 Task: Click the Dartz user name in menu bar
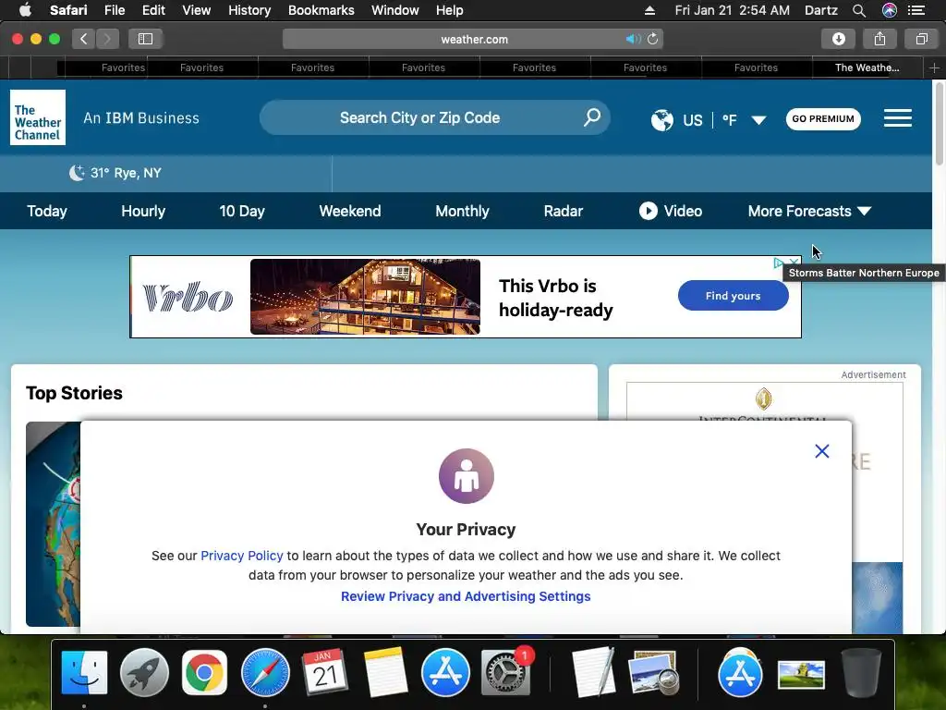(x=820, y=10)
